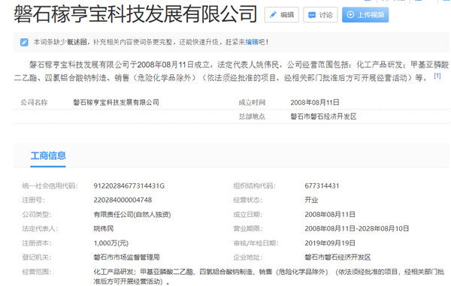451x286 pixels.
Task: Follow the blue 编辑 link in the notice
Action: (x=252, y=42)
